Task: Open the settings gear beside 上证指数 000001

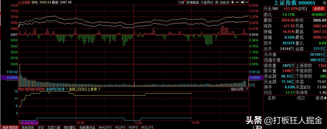Action: pyautogui.click(x=324, y=3)
